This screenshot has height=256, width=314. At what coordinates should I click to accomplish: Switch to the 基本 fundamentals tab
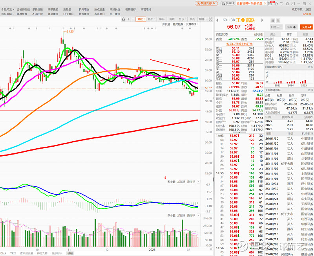click(x=288, y=34)
